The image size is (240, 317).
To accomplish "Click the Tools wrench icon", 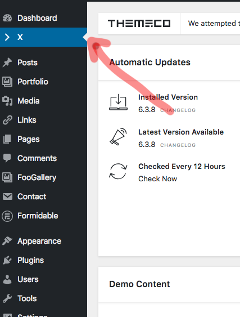I will click(7, 298).
